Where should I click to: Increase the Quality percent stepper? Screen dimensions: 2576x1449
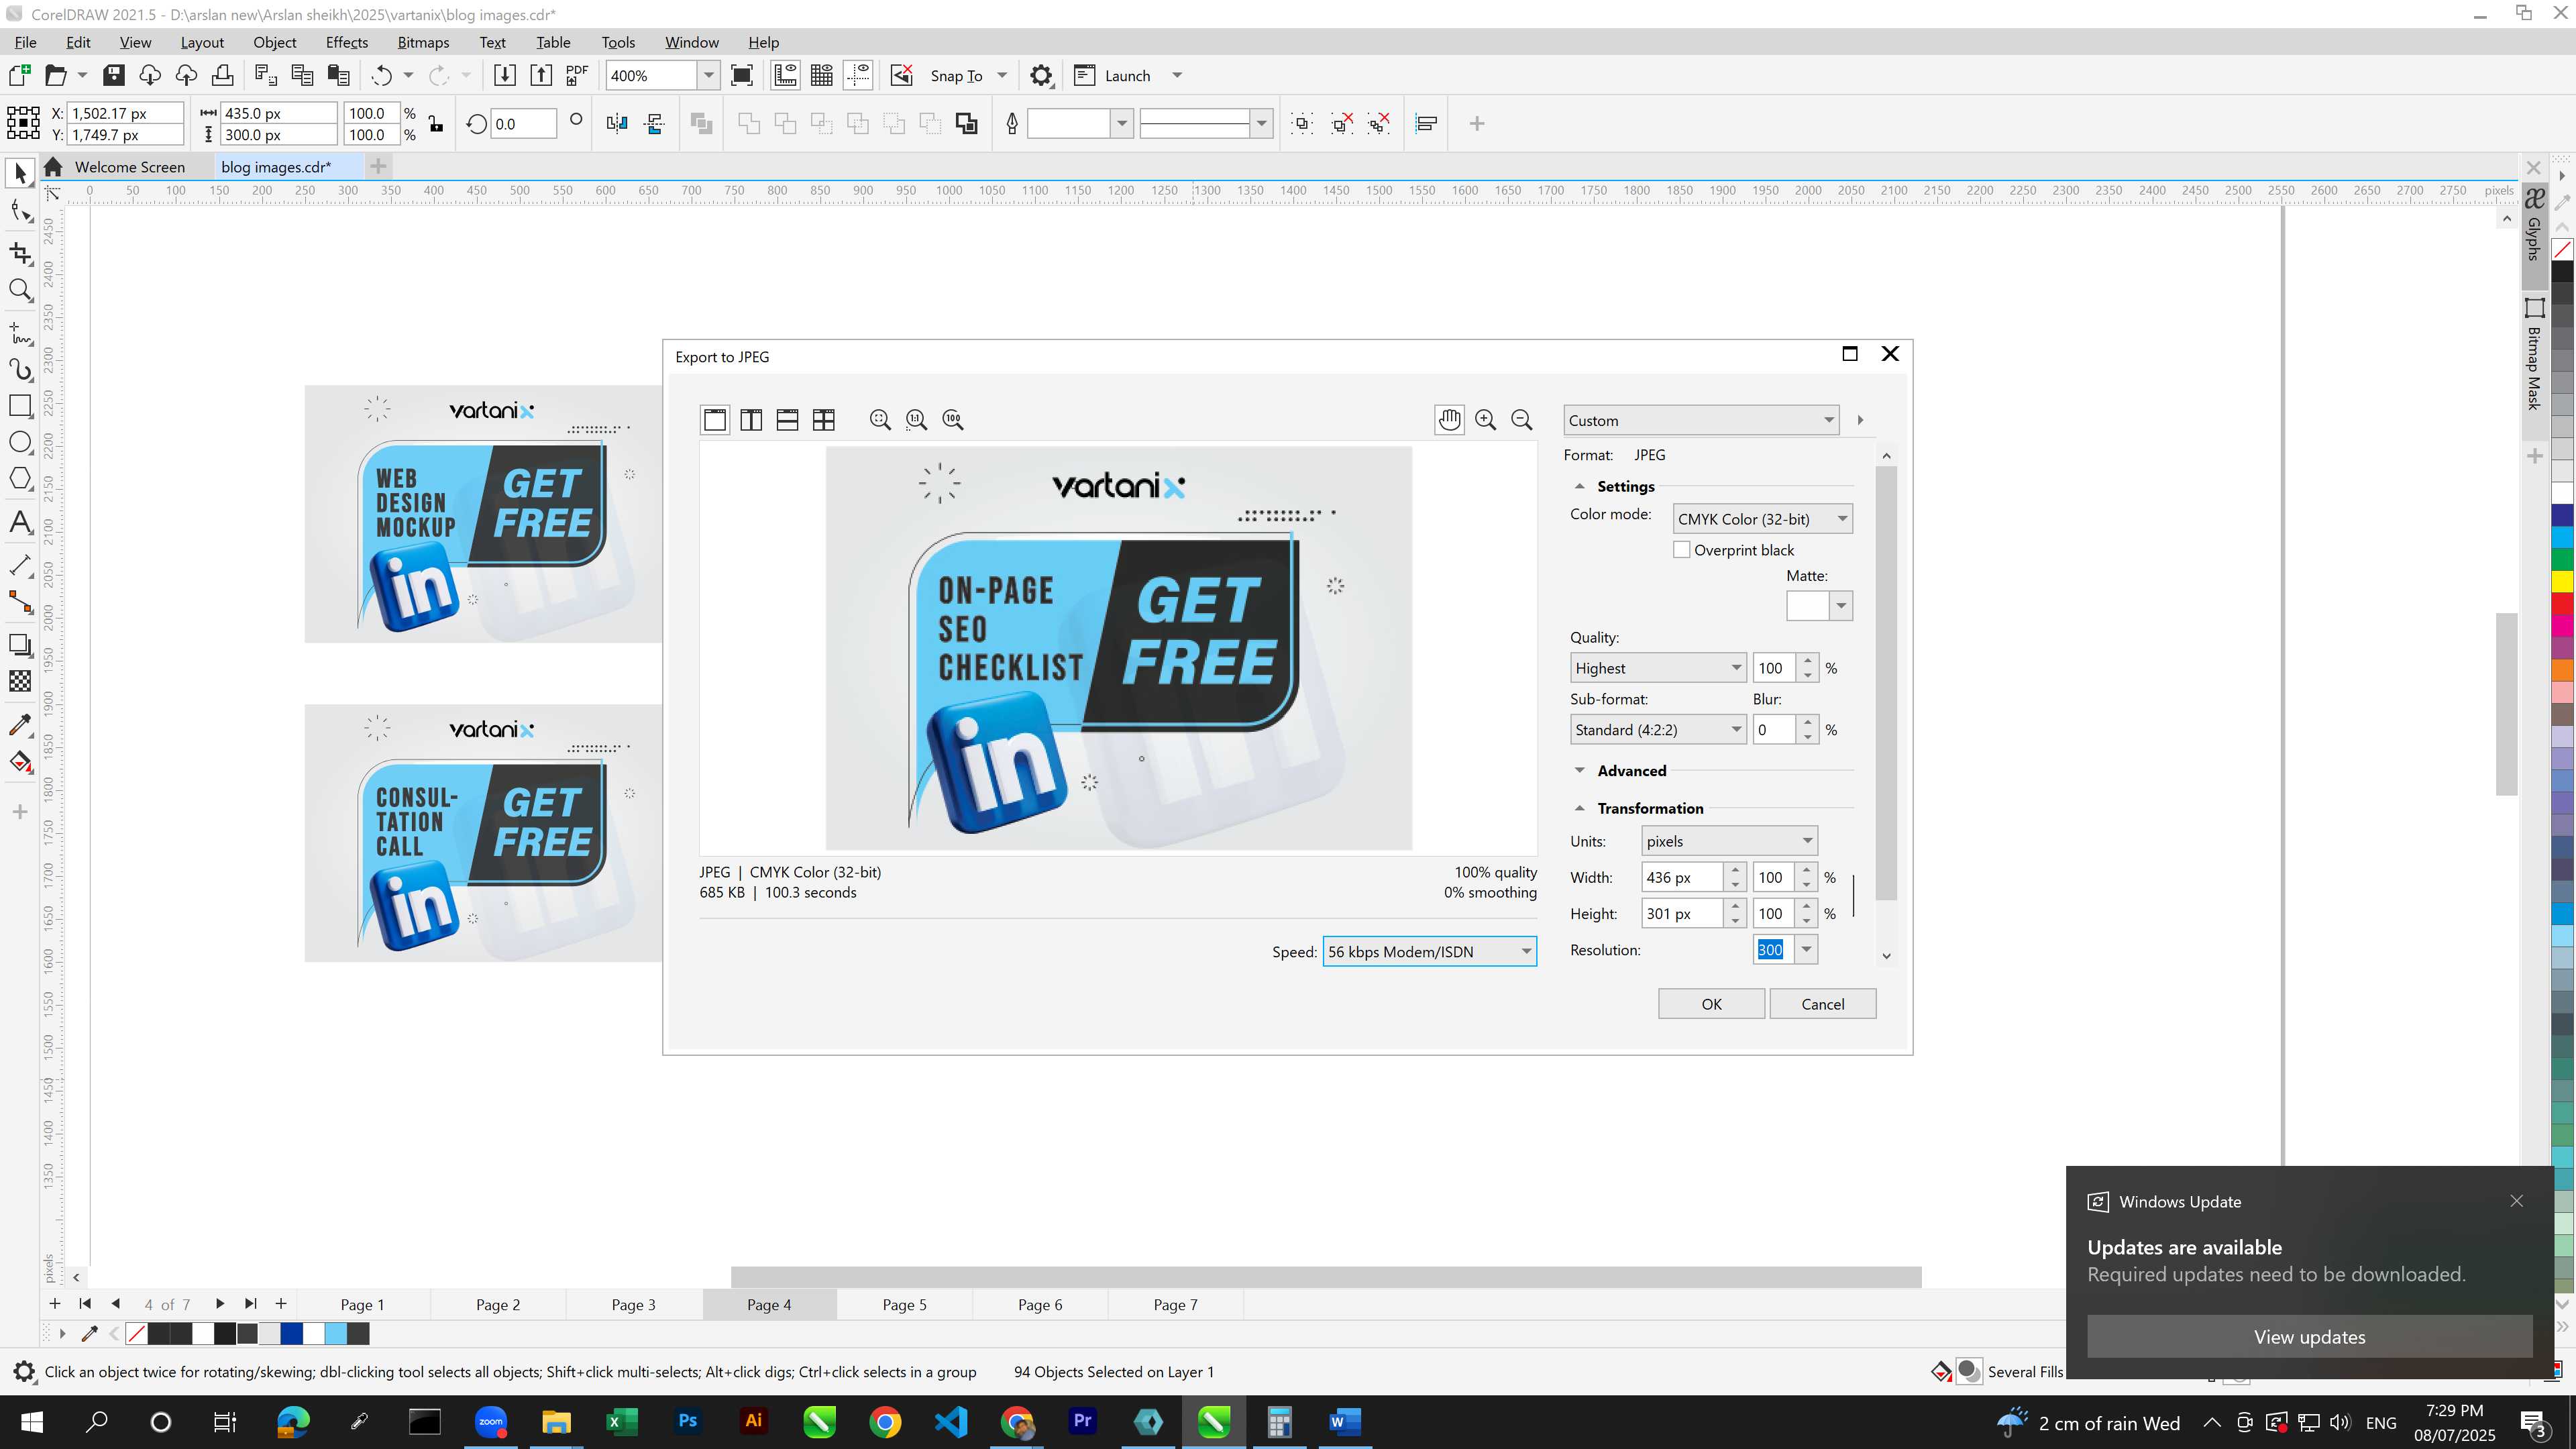(1808, 661)
